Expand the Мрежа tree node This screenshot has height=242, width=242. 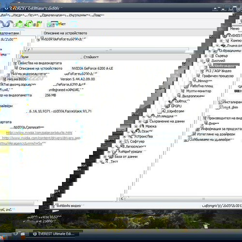click(x=136, y=126)
